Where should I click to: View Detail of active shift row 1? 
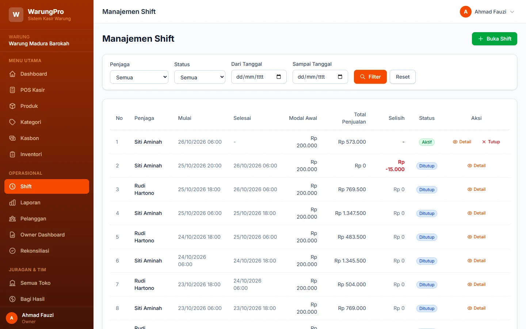[462, 142]
